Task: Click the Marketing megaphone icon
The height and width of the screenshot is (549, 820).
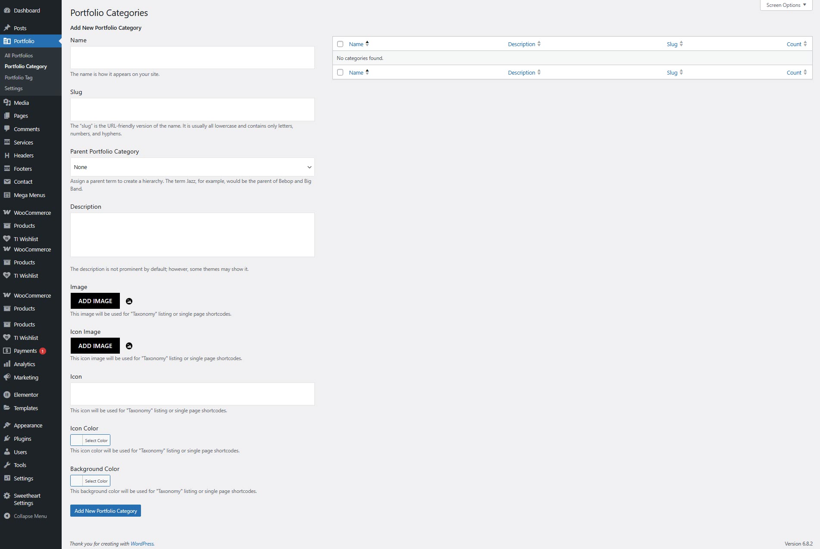Action: coord(7,377)
